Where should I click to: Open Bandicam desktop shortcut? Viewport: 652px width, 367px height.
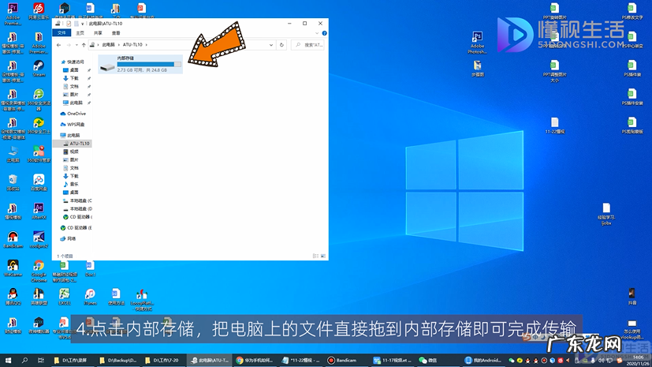(13, 240)
